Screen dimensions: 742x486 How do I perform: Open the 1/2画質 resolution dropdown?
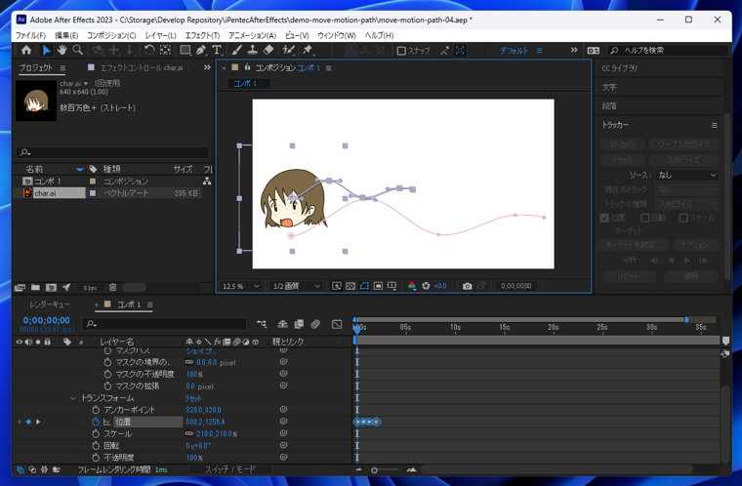click(x=296, y=286)
